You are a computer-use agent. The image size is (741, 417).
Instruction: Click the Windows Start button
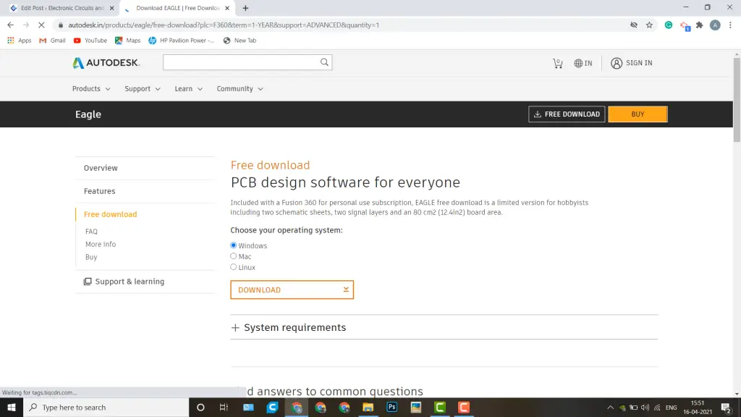click(x=12, y=407)
